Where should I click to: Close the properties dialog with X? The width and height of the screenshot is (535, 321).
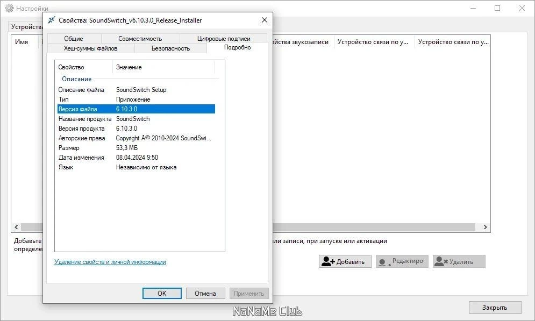[265, 20]
